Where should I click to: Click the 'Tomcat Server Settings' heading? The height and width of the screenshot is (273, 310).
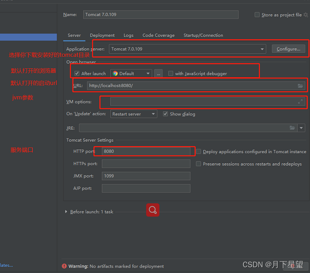(90, 140)
